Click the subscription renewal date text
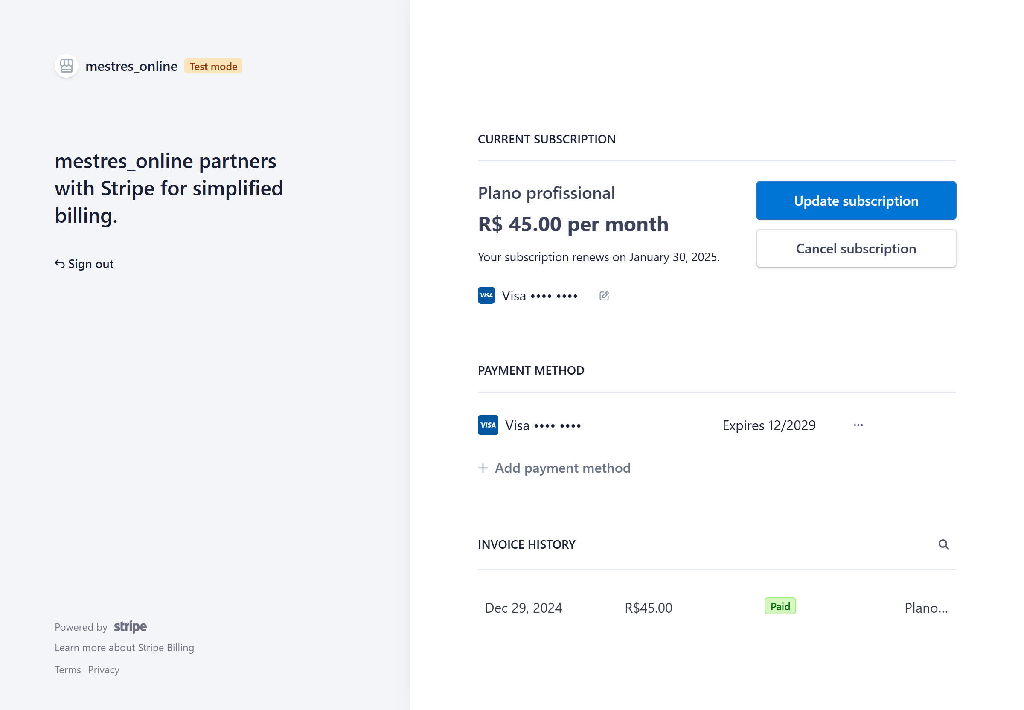 [x=598, y=257]
